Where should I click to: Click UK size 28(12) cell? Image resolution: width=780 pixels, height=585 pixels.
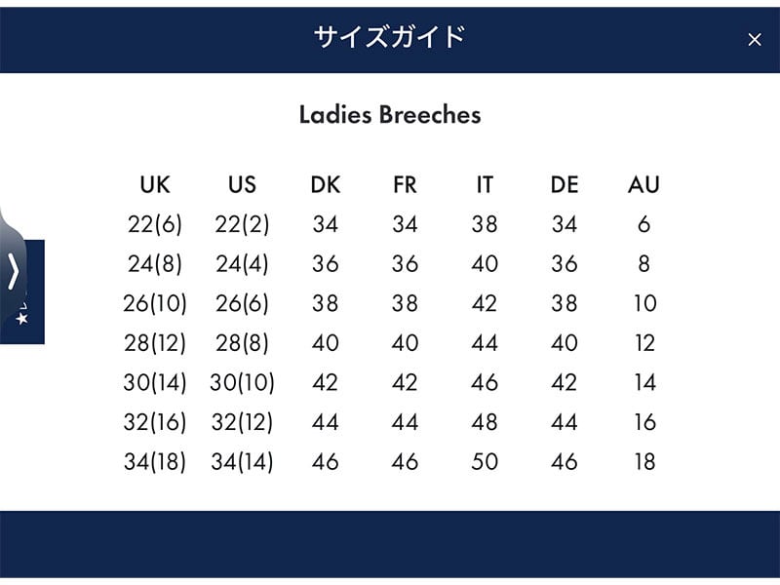155,343
